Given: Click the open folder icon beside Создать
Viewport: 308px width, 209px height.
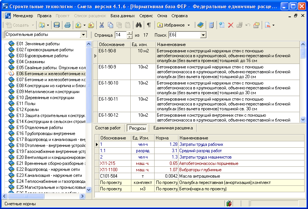Looking at the screenshot, I should (x=42, y=25).
